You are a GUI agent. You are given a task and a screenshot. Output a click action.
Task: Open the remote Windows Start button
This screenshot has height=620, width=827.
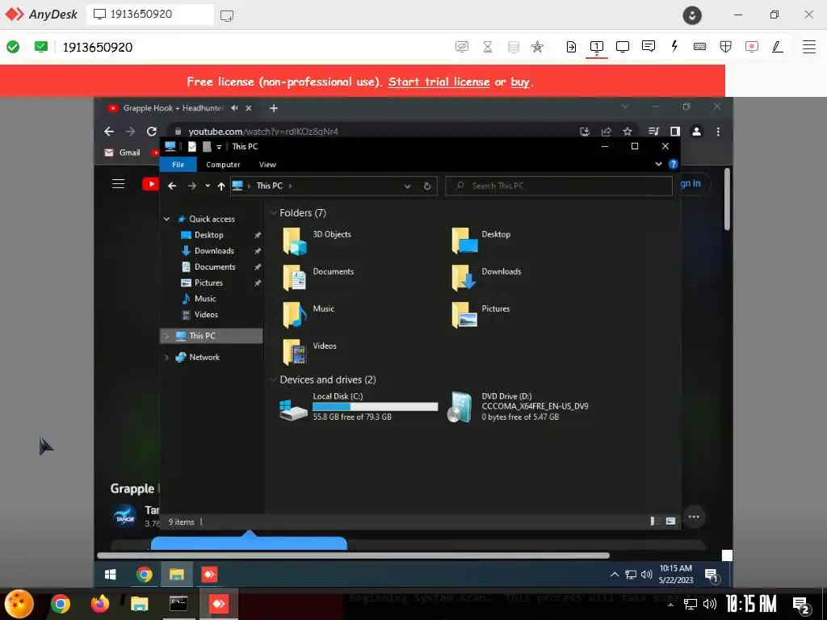[110, 574]
